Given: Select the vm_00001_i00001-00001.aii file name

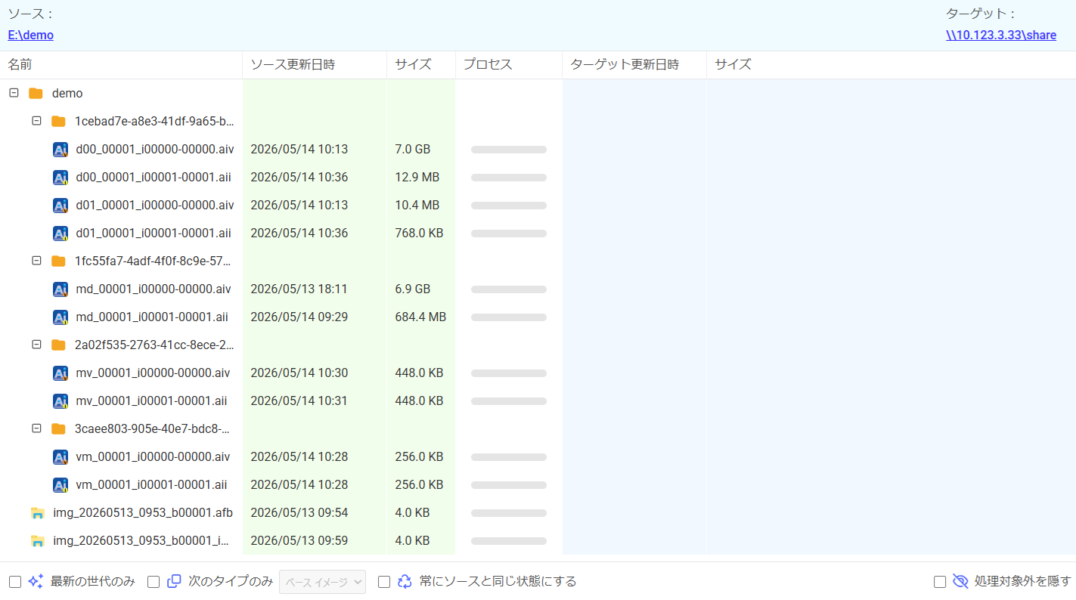Looking at the screenshot, I should [151, 485].
